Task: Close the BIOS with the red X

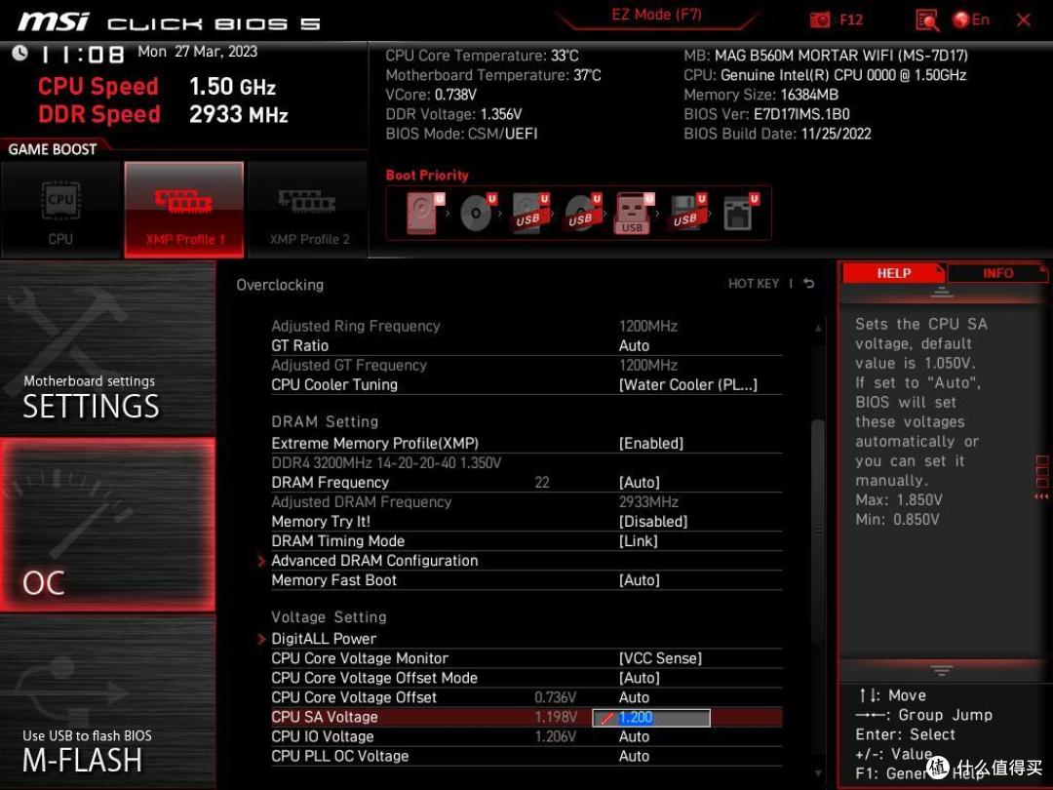Action: [x=1024, y=20]
